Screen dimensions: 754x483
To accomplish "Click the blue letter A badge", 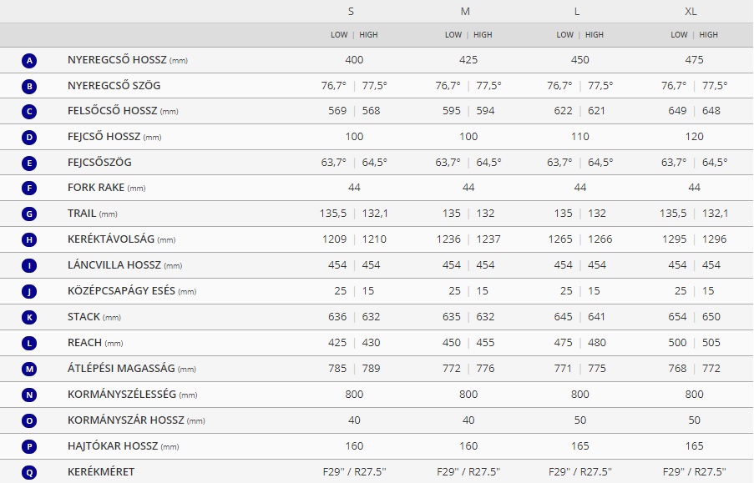I will [x=30, y=60].
